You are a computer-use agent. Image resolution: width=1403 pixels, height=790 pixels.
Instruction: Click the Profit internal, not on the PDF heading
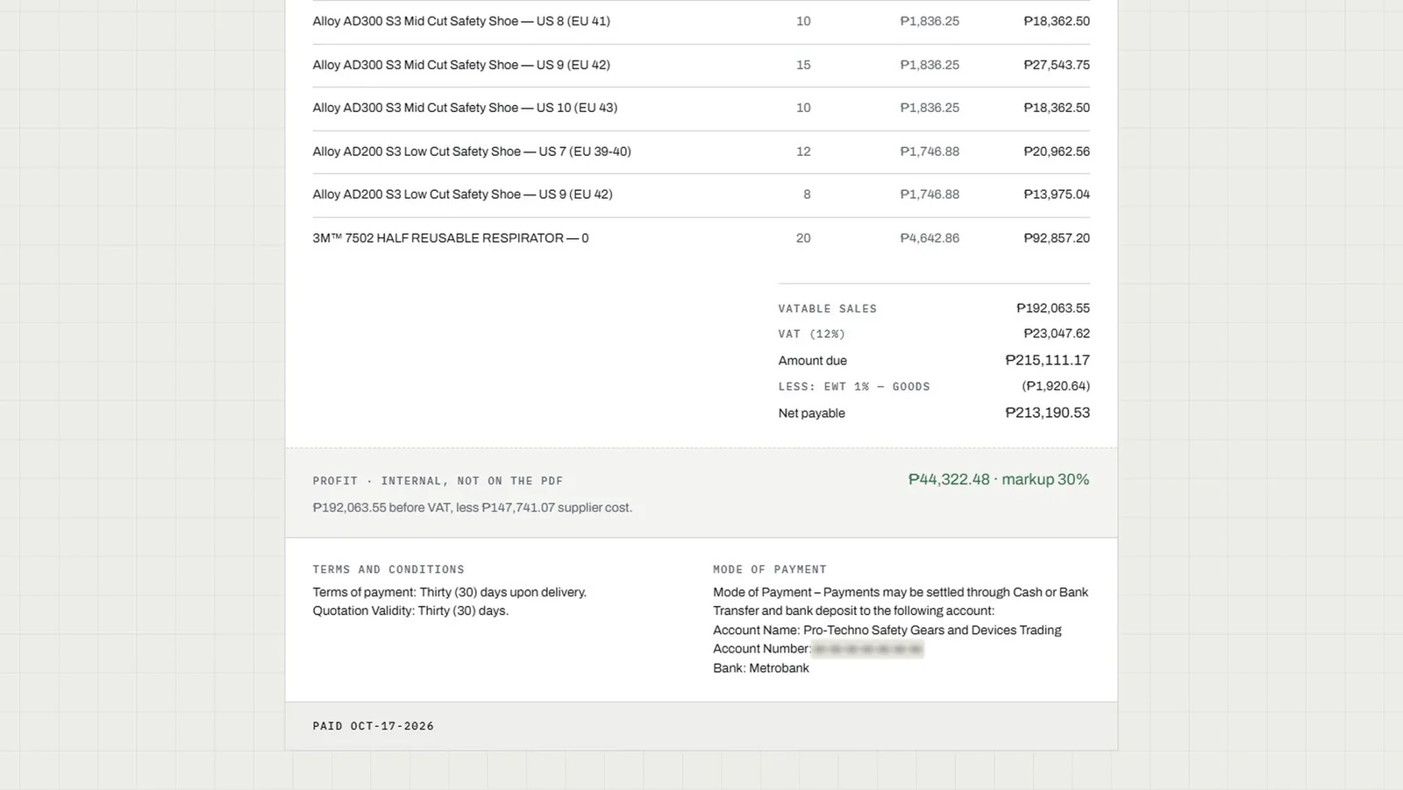(x=438, y=481)
